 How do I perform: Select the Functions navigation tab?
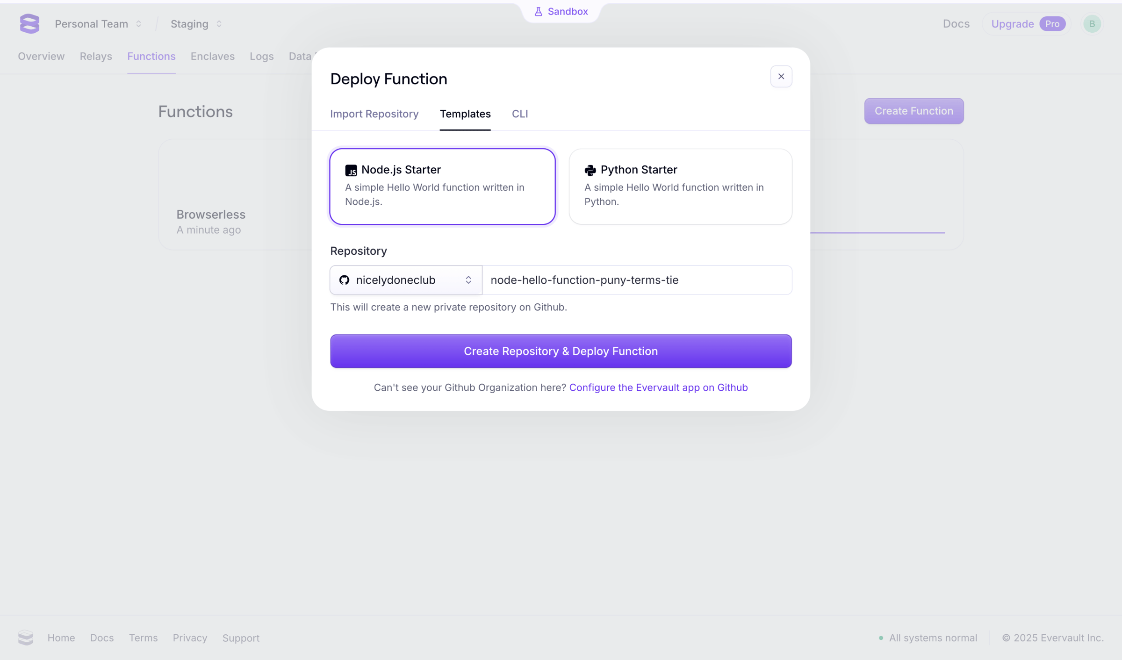(x=151, y=56)
